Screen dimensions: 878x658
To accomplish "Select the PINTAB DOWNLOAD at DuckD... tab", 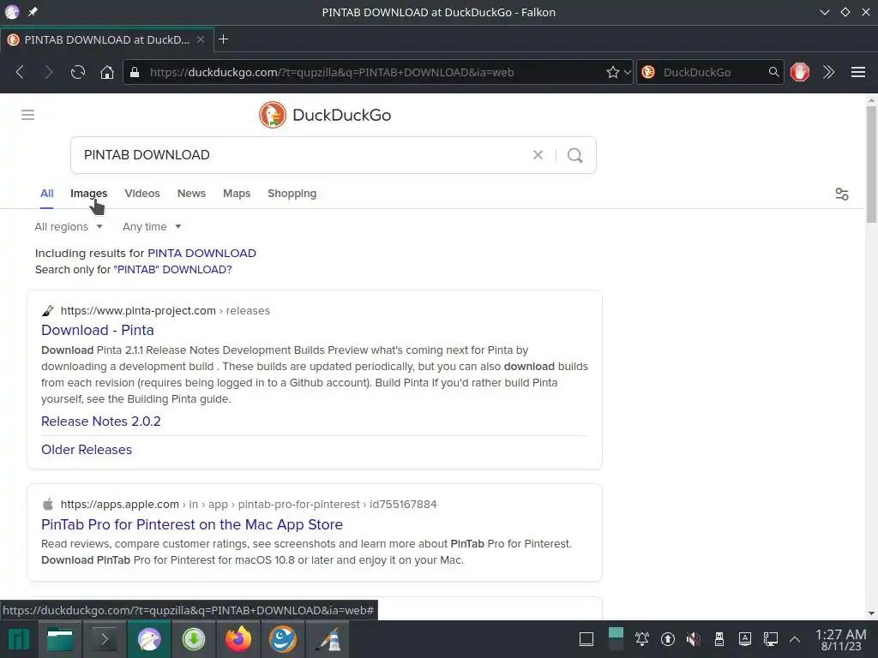I will tap(106, 39).
